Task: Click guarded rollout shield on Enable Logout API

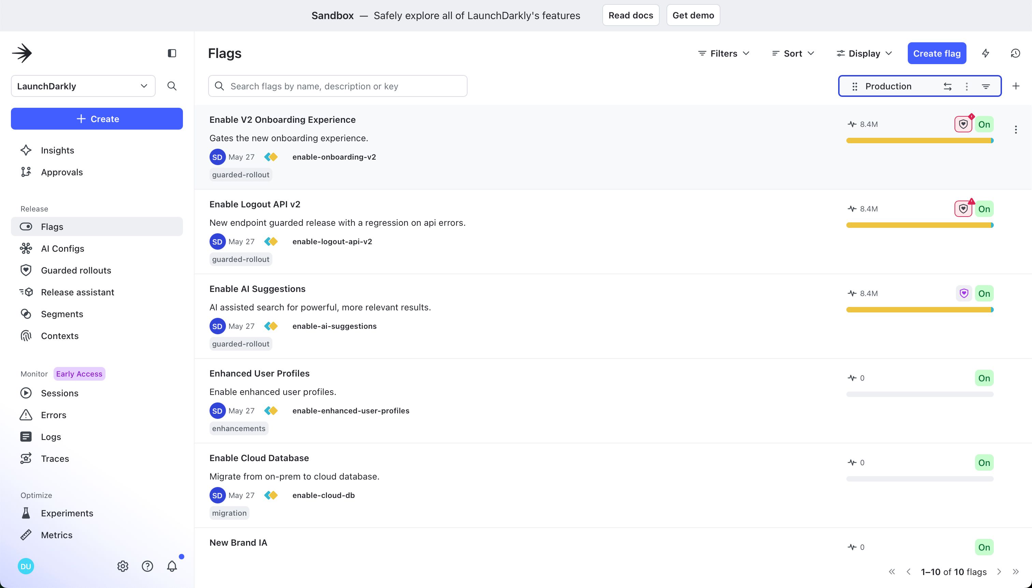Action: click(x=963, y=209)
